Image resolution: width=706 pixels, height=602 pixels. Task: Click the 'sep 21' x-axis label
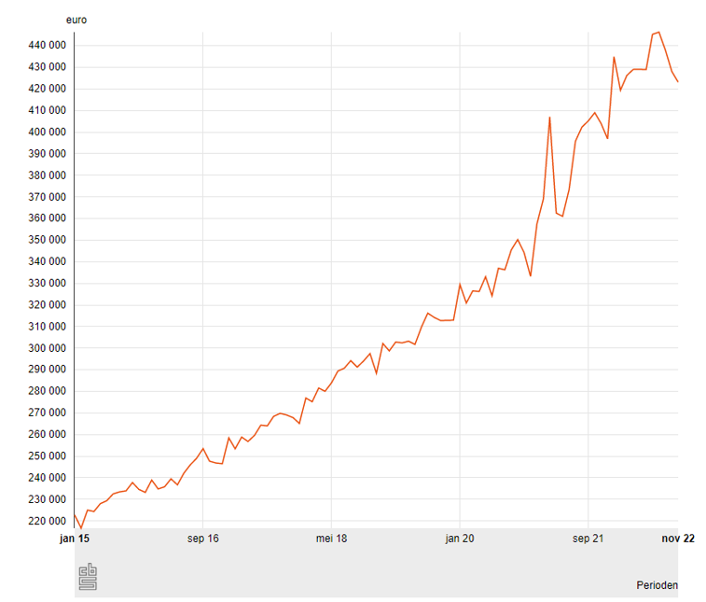coord(588,539)
